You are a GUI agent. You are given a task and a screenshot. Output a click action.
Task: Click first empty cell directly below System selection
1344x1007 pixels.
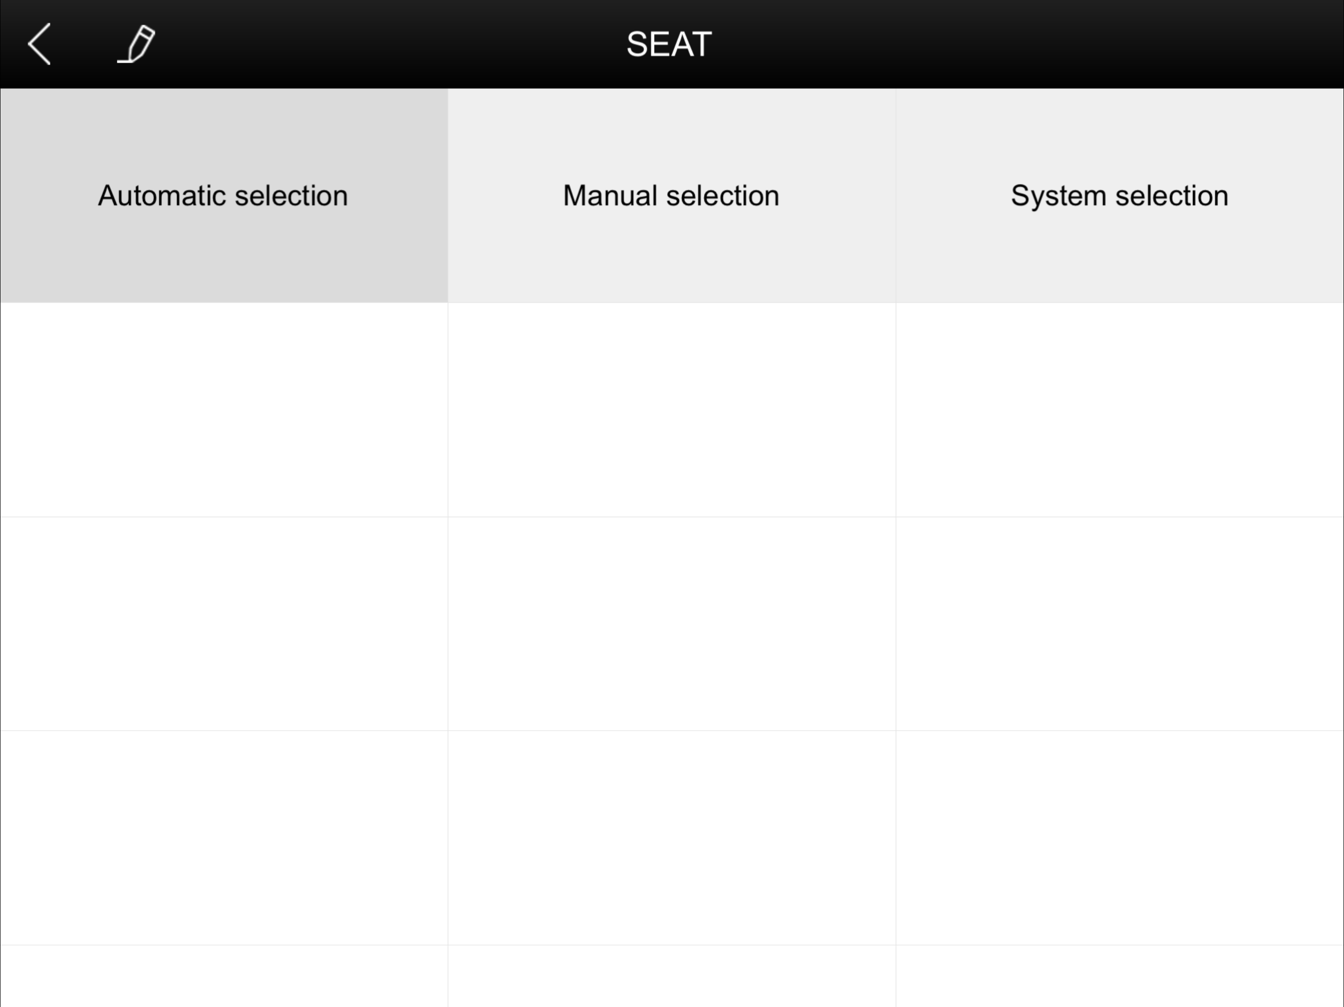pyautogui.click(x=1119, y=410)
